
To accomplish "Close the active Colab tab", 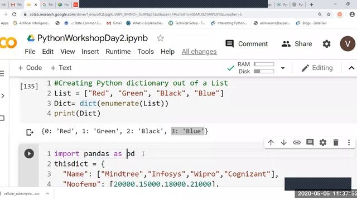I will tap(36, 4).
